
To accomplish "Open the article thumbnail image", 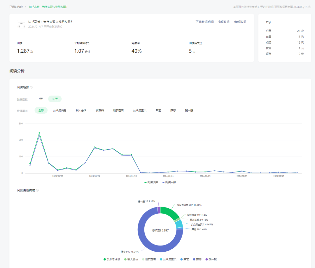I will tap(21, 24).
